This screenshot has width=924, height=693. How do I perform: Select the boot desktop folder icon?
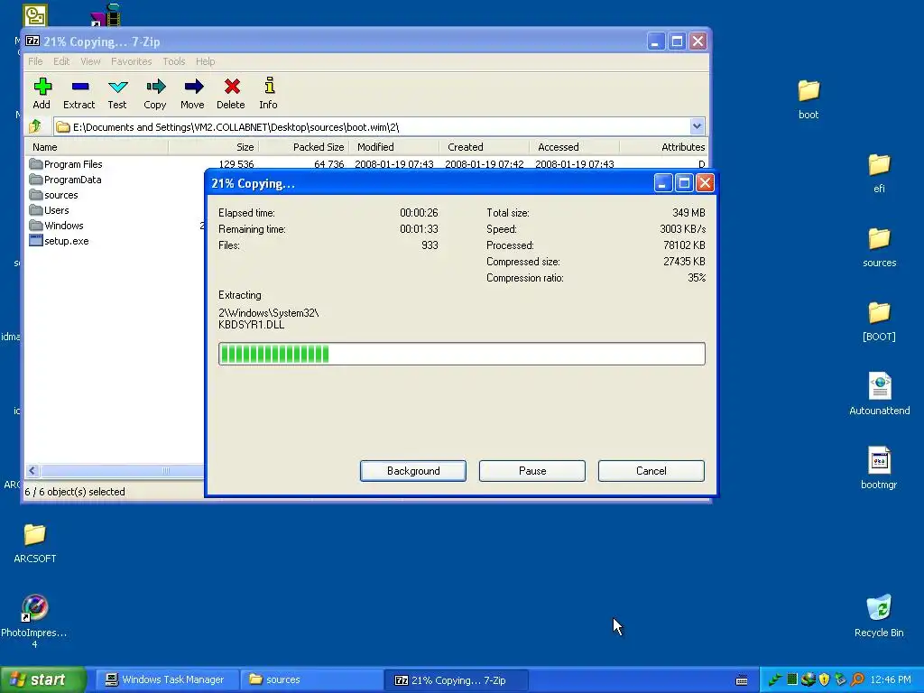[x=808, y=98]
